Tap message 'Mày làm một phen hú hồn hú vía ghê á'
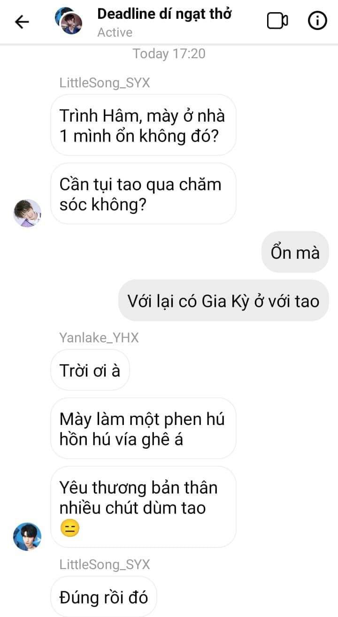Viewport: 338px width, 617px height. (143, 428)
